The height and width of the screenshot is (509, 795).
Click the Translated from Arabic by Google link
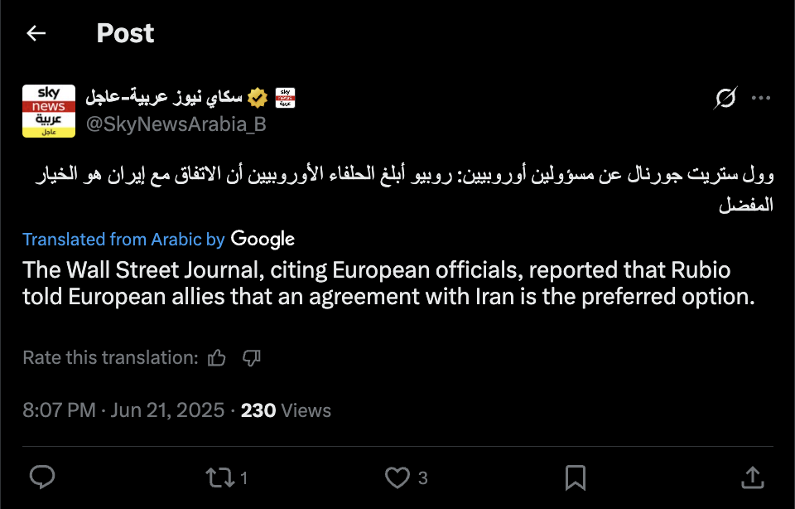pyautogui.click(x=159, y=239)
